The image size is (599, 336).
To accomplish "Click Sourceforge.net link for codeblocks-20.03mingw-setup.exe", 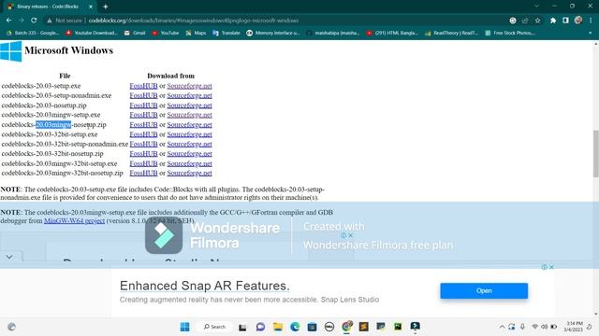I will pyautogui.click(x=189, y=115).
